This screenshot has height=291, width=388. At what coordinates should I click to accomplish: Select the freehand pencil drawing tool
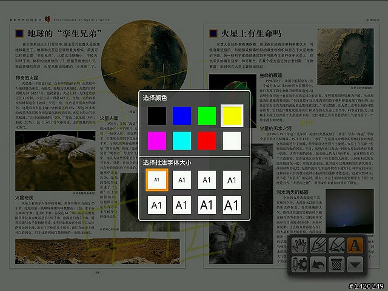318,245
